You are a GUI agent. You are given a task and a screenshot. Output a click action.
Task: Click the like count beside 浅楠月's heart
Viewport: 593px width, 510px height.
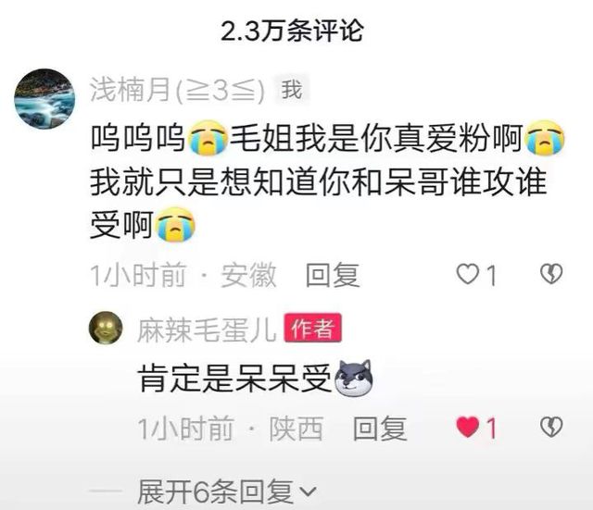point(491,275)
